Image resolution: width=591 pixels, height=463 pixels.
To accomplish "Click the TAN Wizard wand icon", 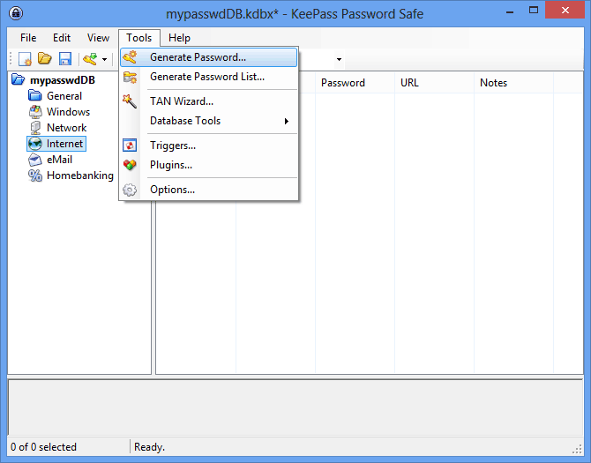I will (130, 101).
